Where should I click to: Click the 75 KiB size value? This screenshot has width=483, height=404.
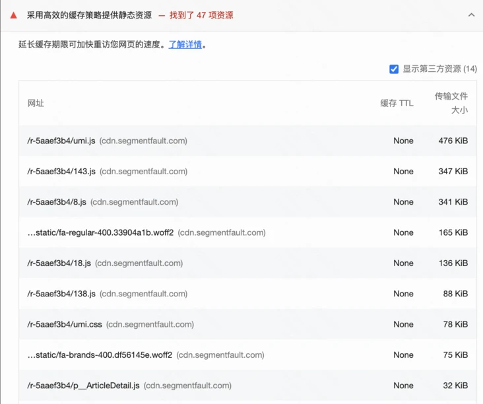point(455,354)
